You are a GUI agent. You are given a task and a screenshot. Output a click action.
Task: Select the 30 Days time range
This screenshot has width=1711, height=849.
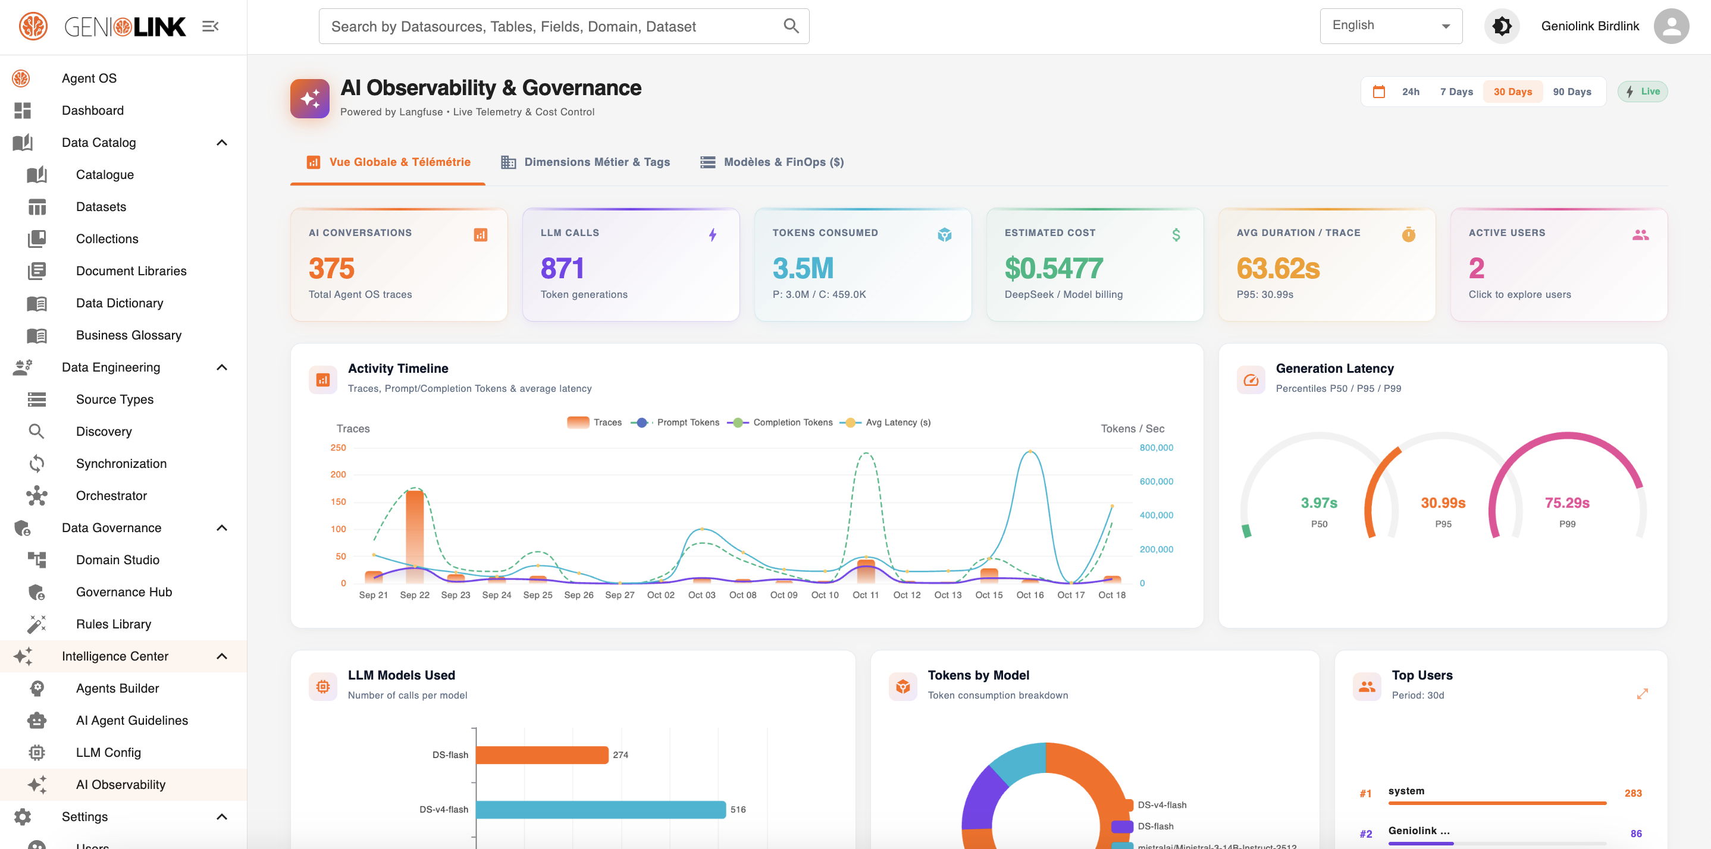tap(1512, 92)
